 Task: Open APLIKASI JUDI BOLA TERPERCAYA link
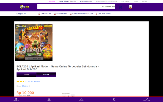click(x=106, y=1)
